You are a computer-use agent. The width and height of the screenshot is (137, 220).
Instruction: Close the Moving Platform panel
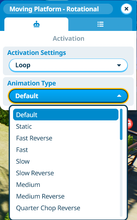tap(126, 9)
